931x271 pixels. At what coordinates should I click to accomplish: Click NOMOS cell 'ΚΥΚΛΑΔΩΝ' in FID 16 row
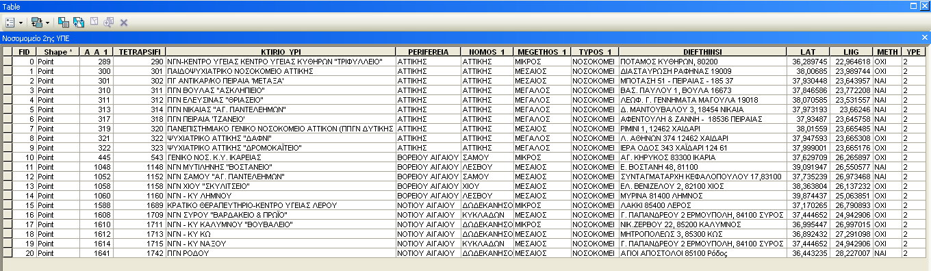pos(486,215)
